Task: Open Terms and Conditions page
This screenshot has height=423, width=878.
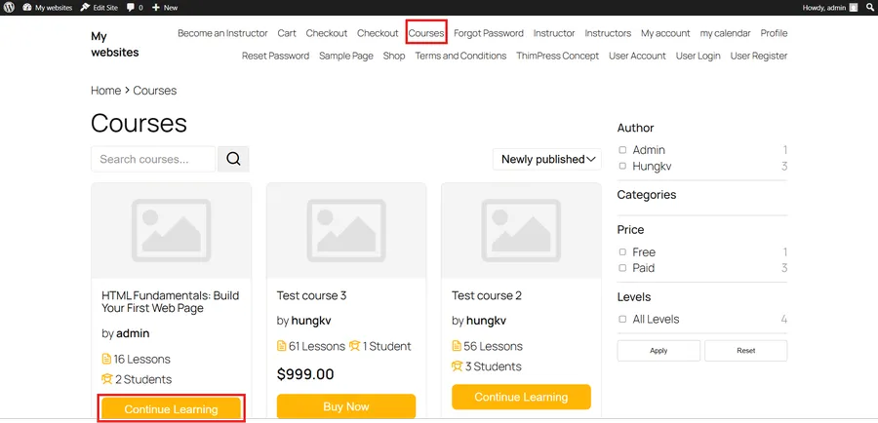Action: click(x=460, y=56)
